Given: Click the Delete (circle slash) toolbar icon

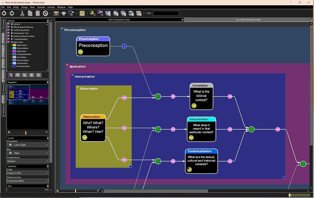Looking at the screenshot, I should (x=45, y=13).
